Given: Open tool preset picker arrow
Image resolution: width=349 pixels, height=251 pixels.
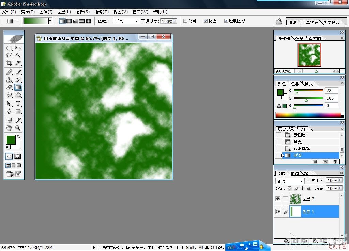Looking at the screenshot, I should pos(17,21).
